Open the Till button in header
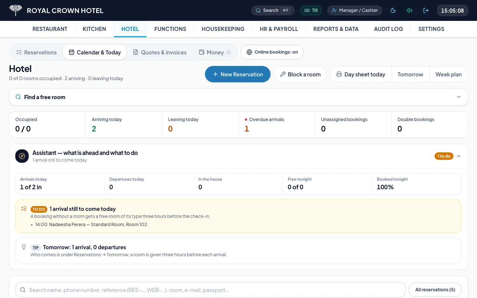 pyautogui.click(x=311, y=10)
